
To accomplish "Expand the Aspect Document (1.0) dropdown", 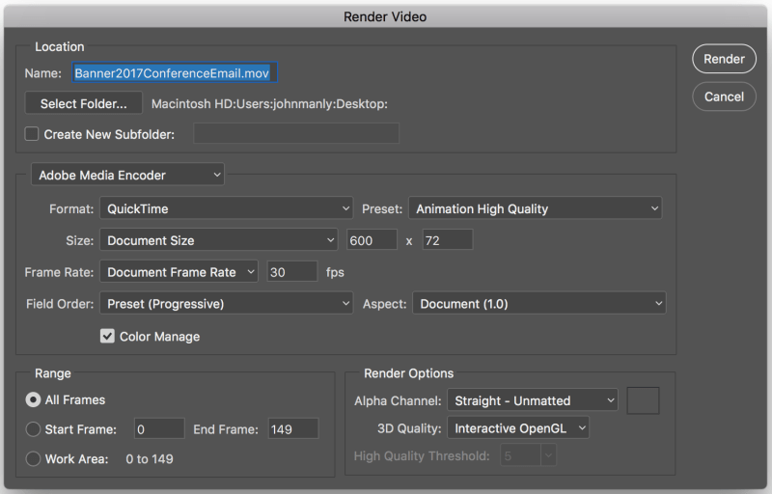I will 539,304.
